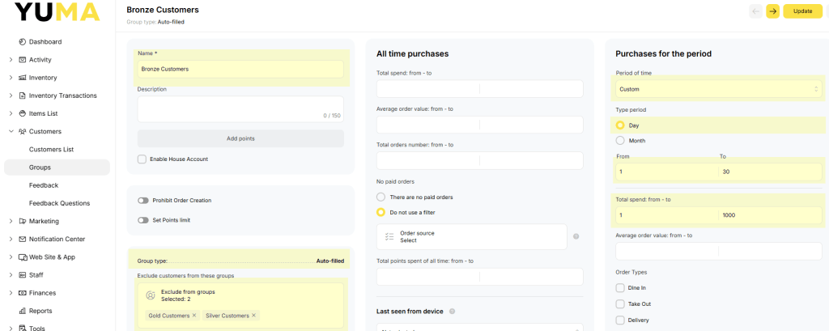Click the period Total spend 1000 field
The height and width of the screenshot is (331, 829).
click(x=771, y=215)
